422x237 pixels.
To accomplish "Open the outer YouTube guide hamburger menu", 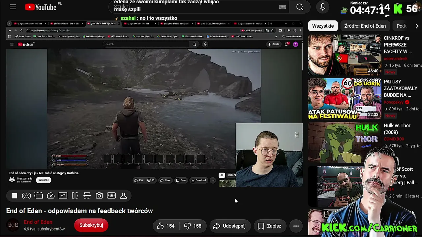I will 13,7.
